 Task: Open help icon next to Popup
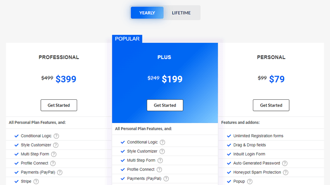click(249, 182)
